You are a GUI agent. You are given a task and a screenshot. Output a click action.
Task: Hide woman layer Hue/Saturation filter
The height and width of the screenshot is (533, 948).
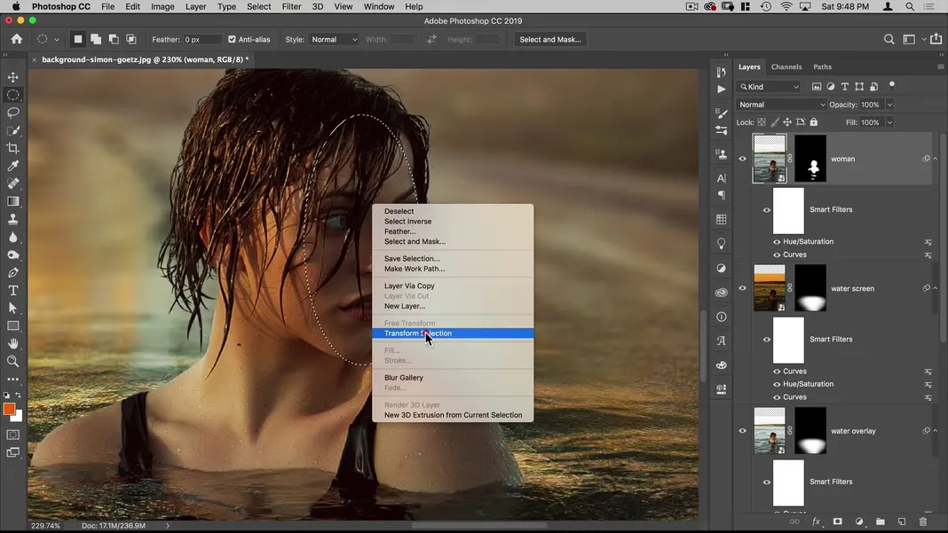coord(777,242)
